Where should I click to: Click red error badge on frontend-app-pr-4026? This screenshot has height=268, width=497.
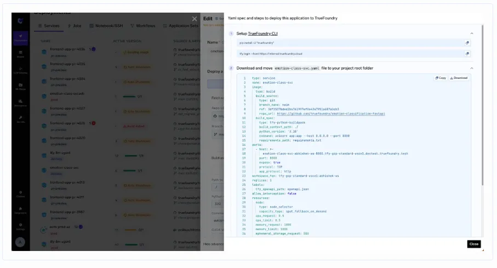pos(94,123)
